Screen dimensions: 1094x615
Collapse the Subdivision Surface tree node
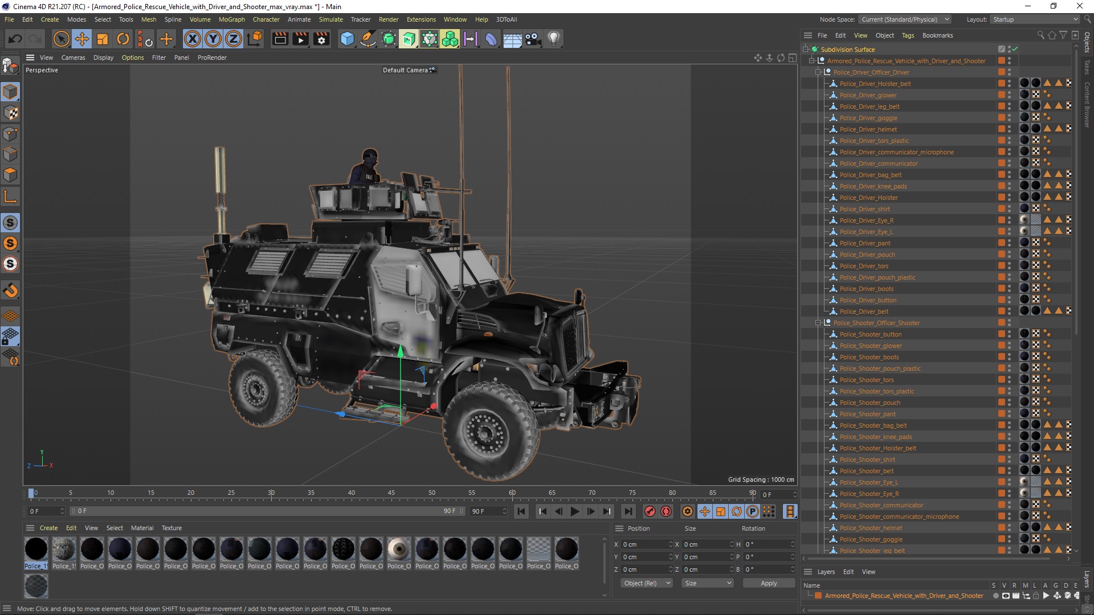[x=806, y=49]
